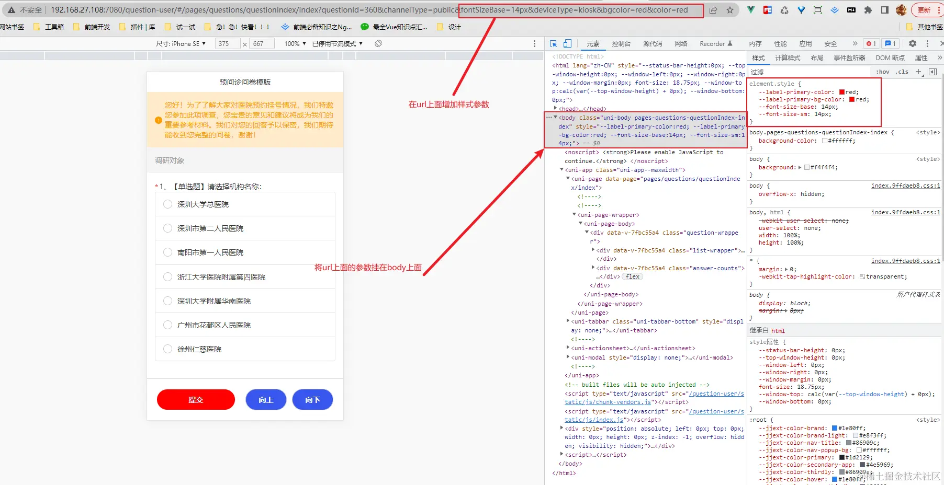This screenshot has height=485, width=944.
Task: Select 浙江大学医院附属第四医院 radio option
Action: [x=168, y=277]
